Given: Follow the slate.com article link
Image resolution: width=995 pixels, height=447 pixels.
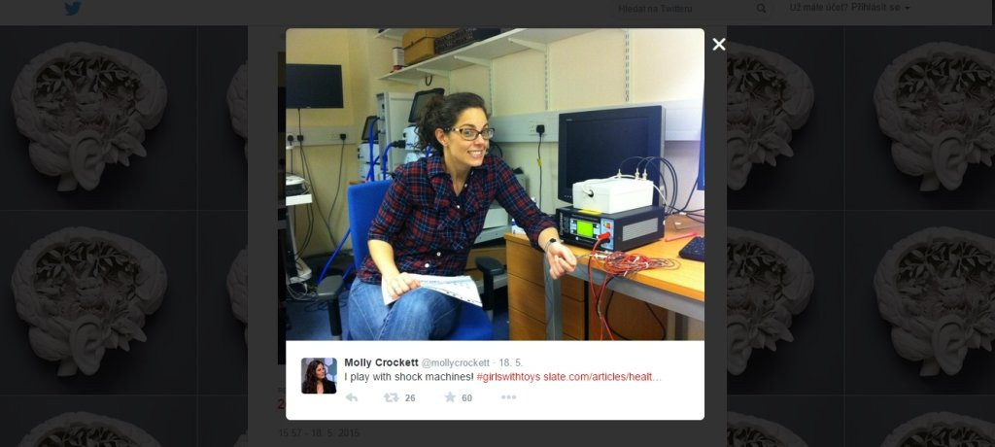Looking at the screenshot, I should click(x=602, y=377).
